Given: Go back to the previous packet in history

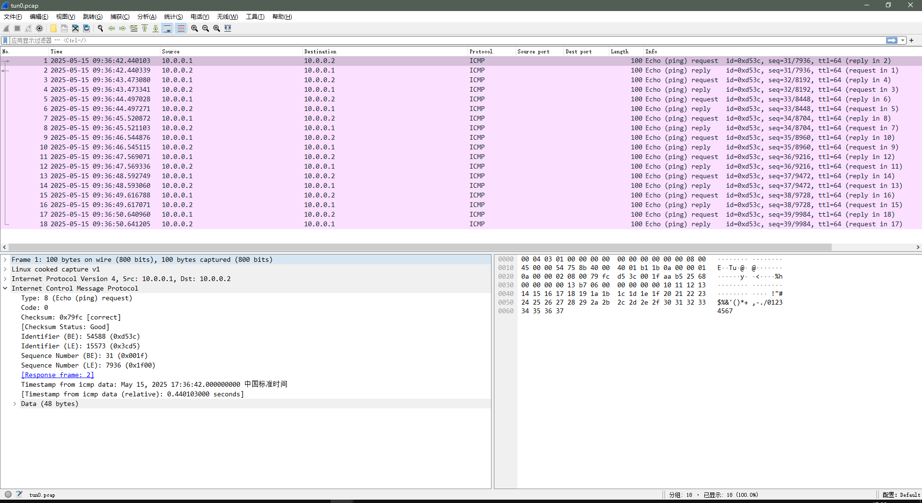Looking at the screenshot, I should (111, 28).
